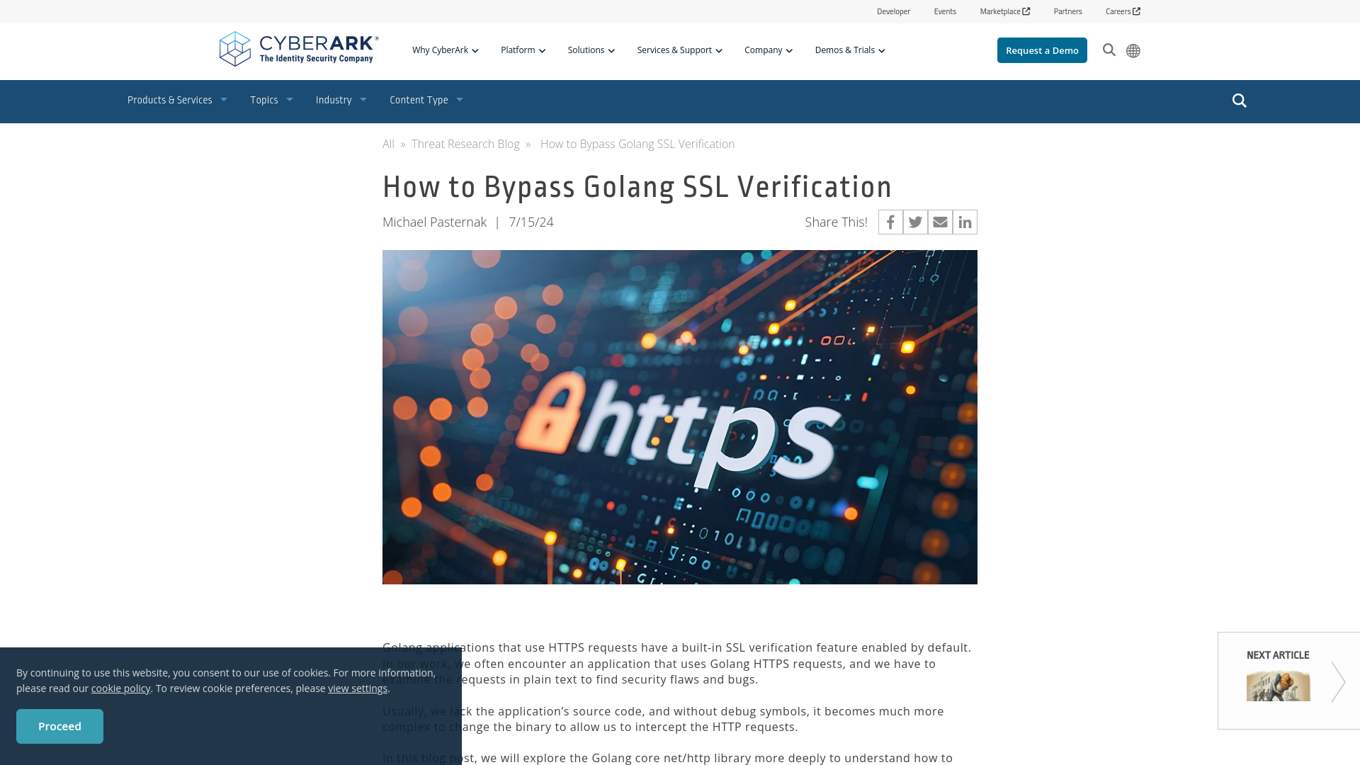Click the CyberArk search icon

coord(1109,50)
